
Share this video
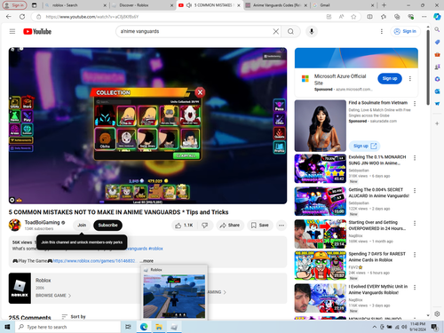[x=230, y=226]
